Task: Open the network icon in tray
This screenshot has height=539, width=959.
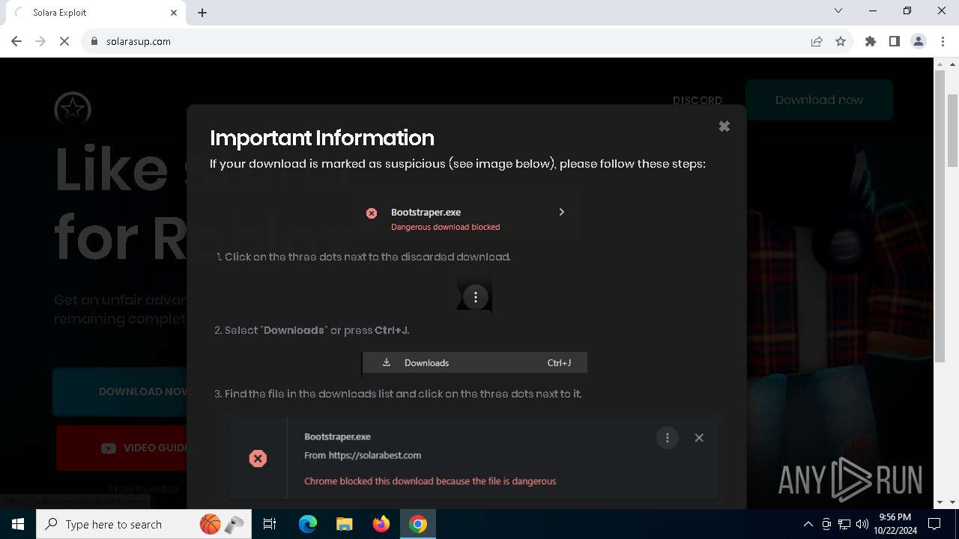Action: 844,524
